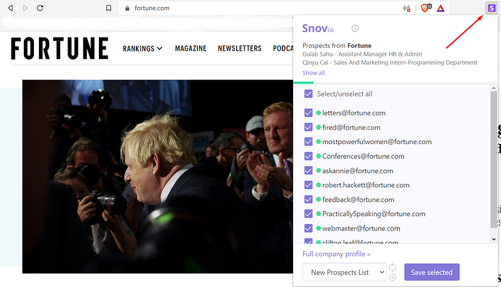
Task: Click the FORTUNE logo
Action: [x=59, y=48]
